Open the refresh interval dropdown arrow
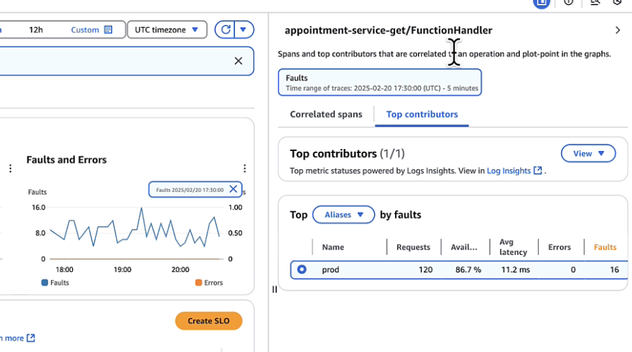This screenshot has height=352, width=632. tap(244, 30)
